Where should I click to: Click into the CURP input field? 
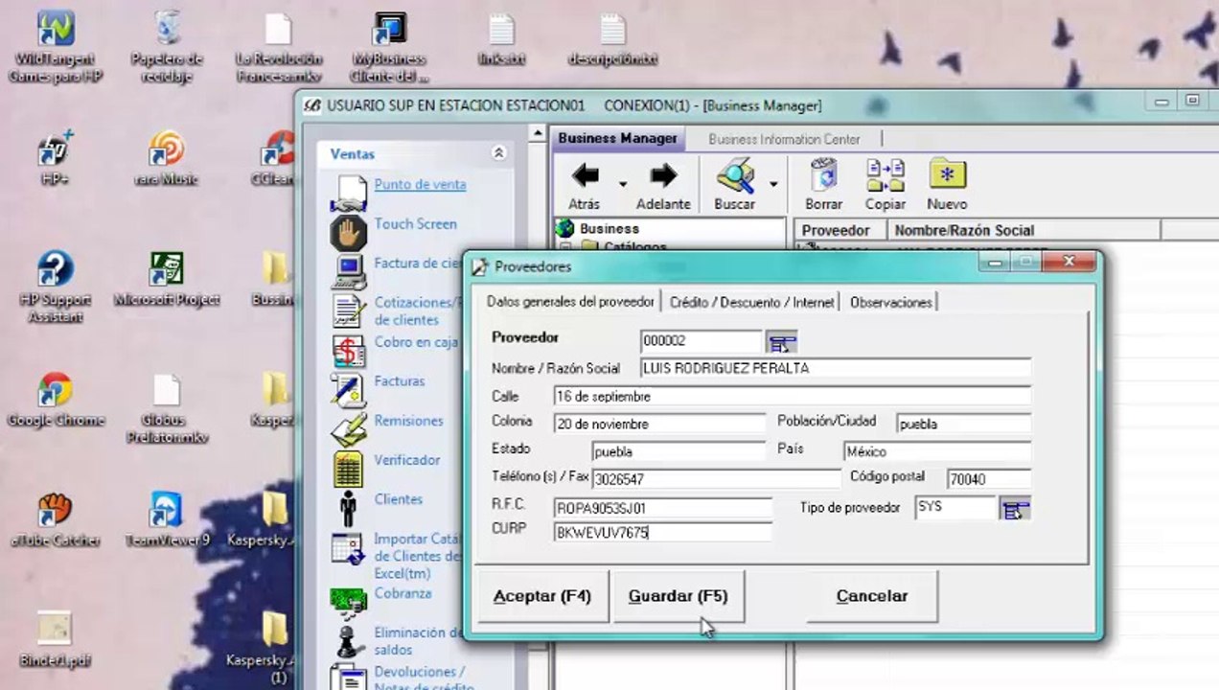[663, 533]
